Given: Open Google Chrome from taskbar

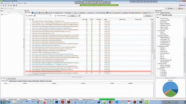Looking at the screenshot, I should pyautogui.click(x=39, y=102).
